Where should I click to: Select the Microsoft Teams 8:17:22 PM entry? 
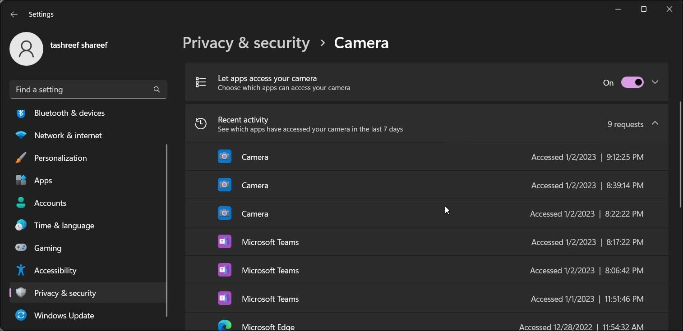[426, 242]
